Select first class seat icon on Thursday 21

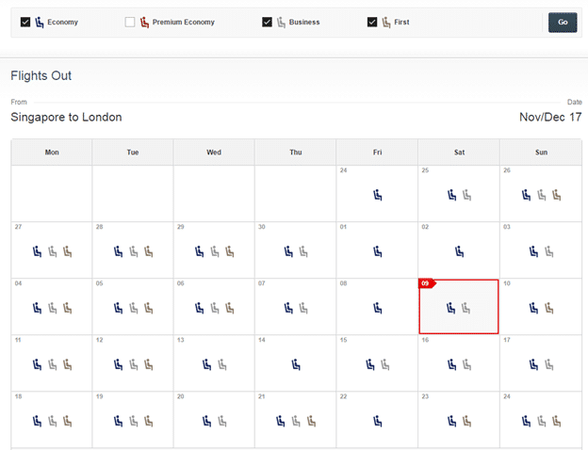coord(311,422)
